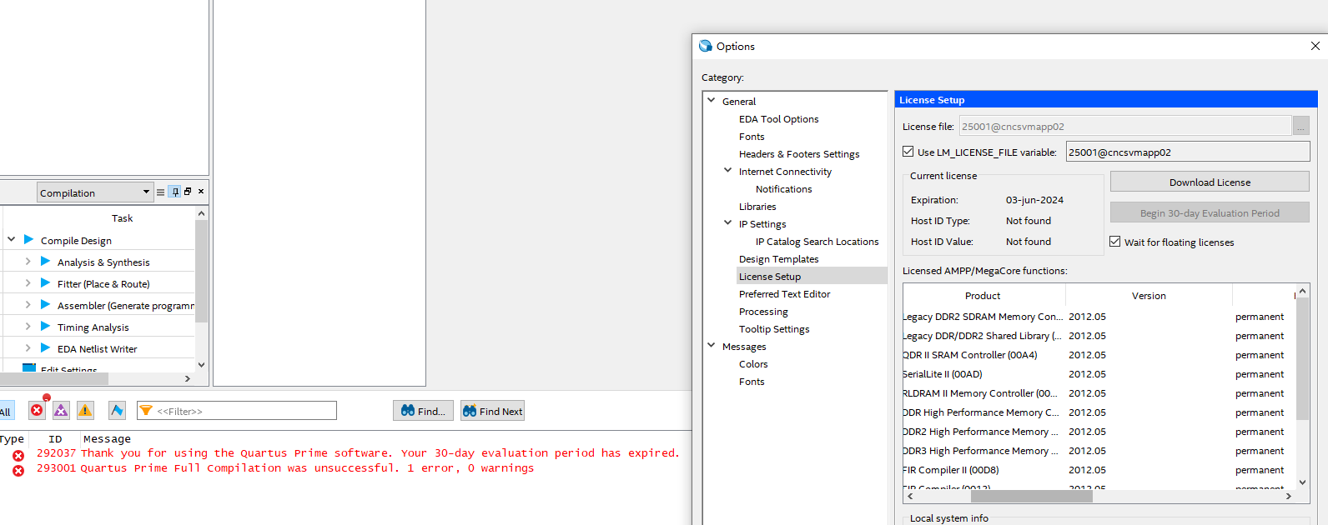Click the blue flag messages icon

(x=117, y=410)
